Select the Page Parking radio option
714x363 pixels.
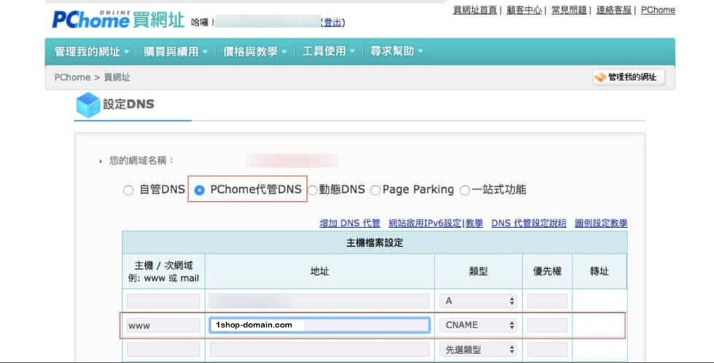point(376,190)
